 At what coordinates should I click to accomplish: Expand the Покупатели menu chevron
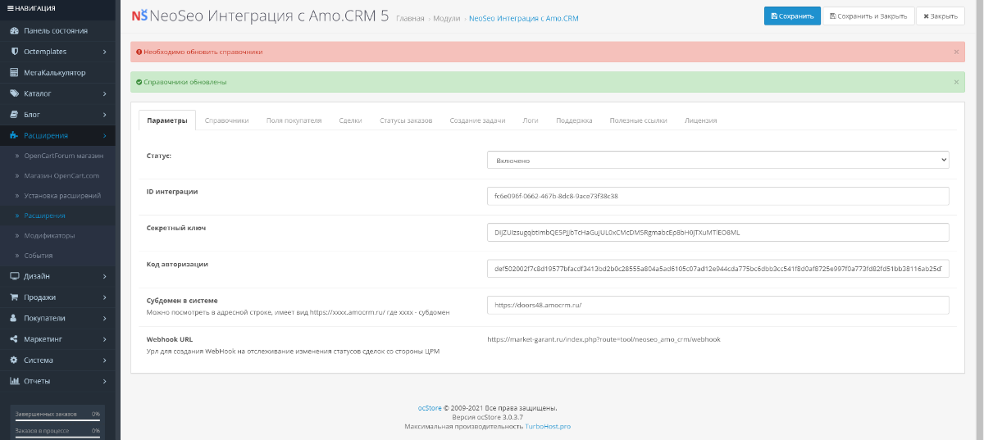coord(105,318)
